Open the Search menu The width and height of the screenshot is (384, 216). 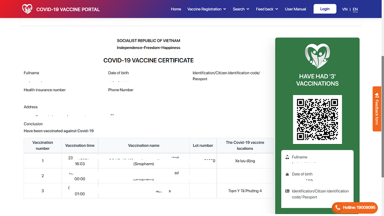(241, 9)
